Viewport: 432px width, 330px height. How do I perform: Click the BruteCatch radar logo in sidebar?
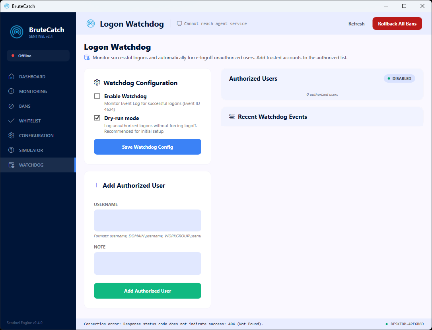pos(17,32)
